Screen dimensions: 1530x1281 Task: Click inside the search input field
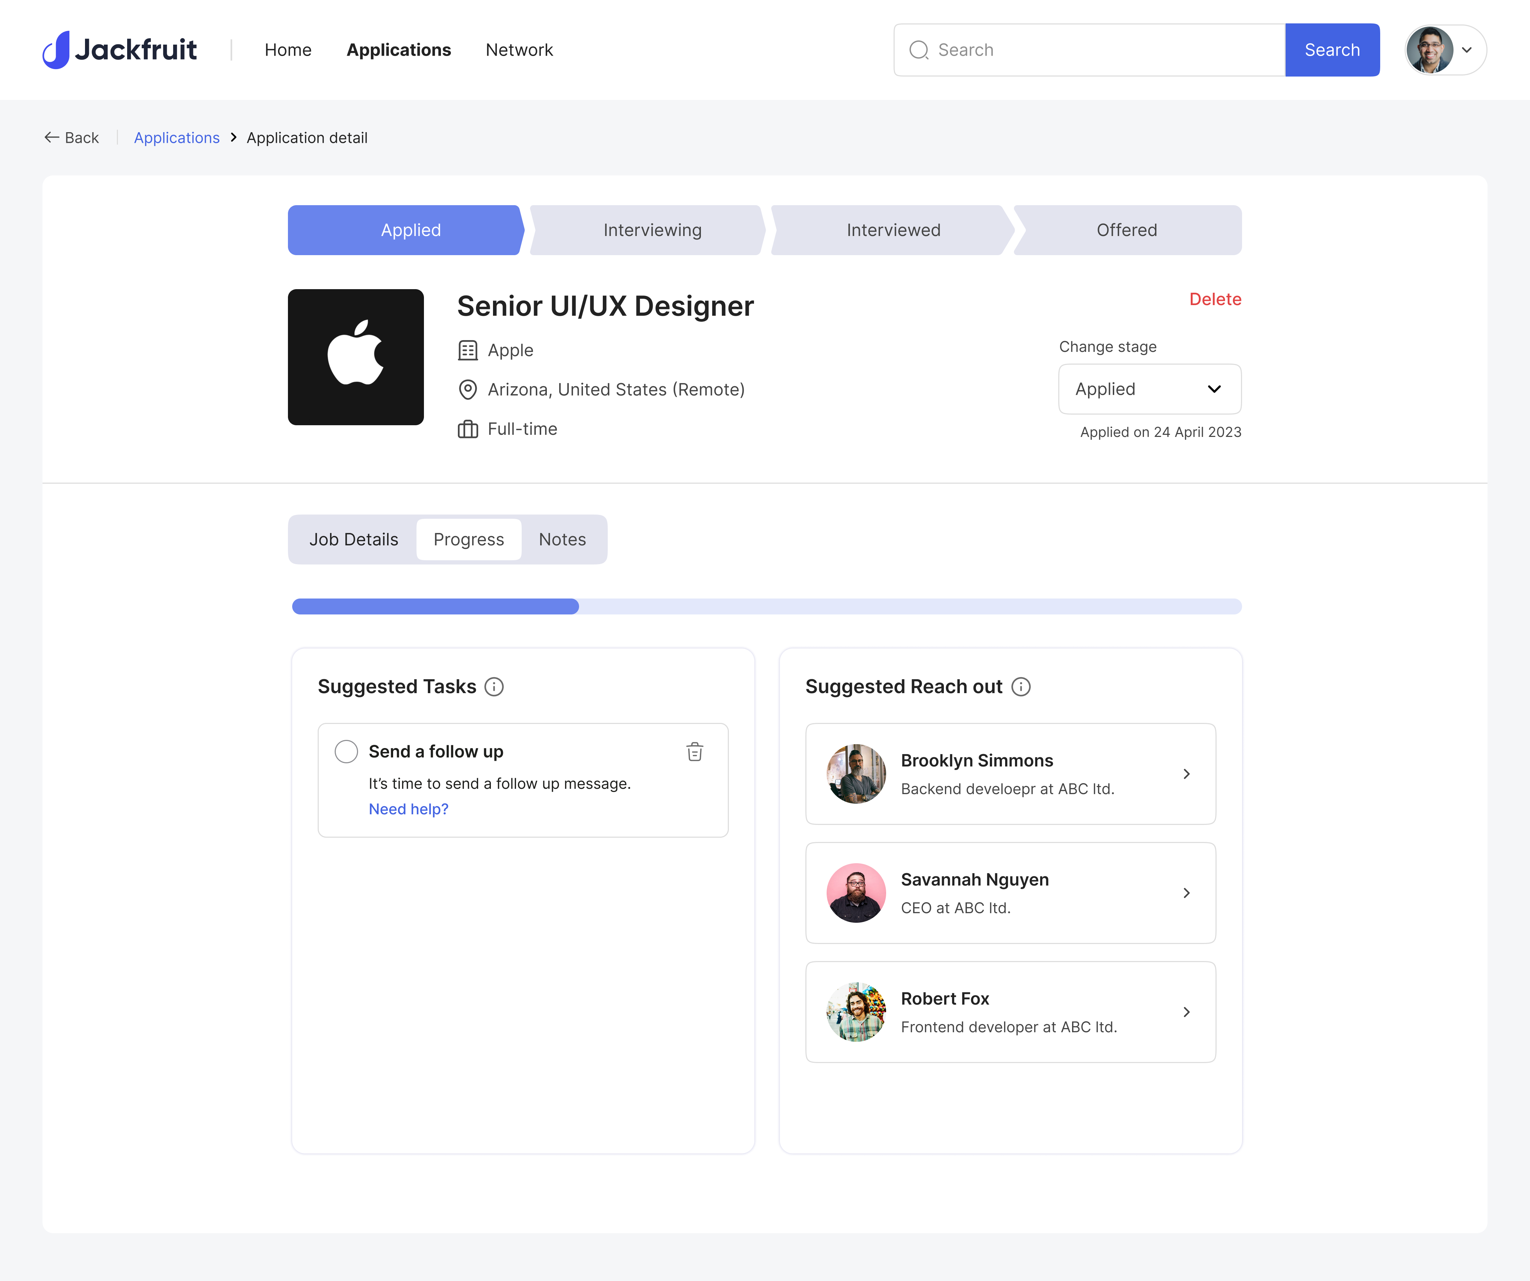point(1056,50)
